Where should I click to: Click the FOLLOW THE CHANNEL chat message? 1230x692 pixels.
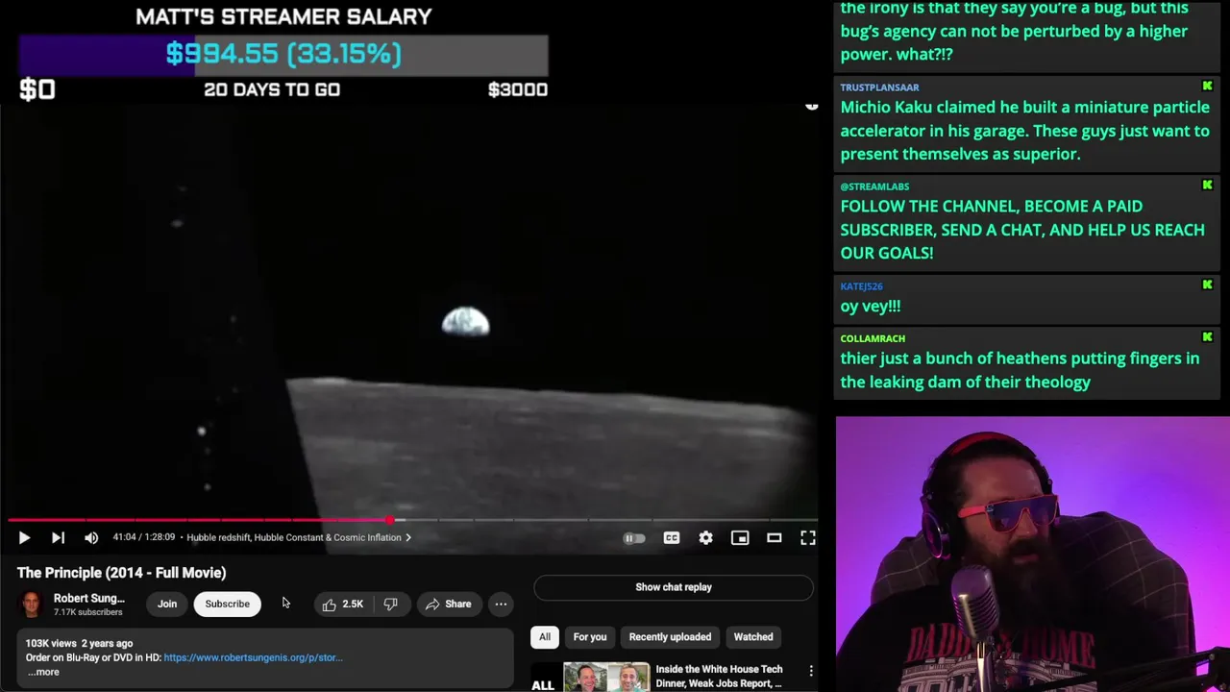pyautogui.click(x=1022, y=230)
